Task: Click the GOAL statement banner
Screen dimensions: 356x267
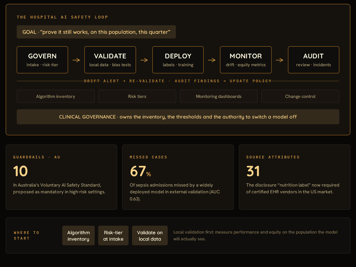Action: point(96,32)
